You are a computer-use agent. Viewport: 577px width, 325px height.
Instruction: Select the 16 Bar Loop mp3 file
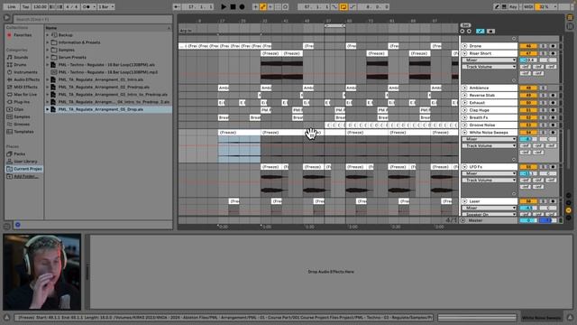[108, 72]
